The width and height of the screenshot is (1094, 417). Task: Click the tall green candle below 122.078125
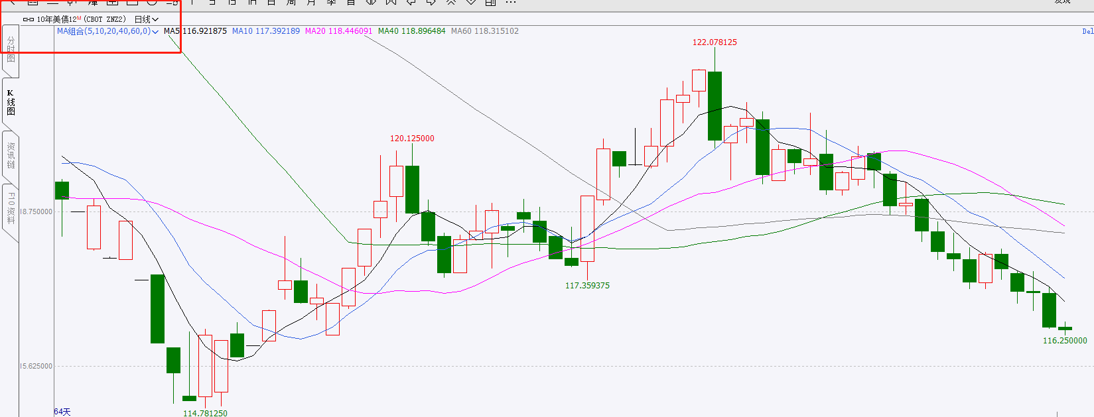click(715, 106)
